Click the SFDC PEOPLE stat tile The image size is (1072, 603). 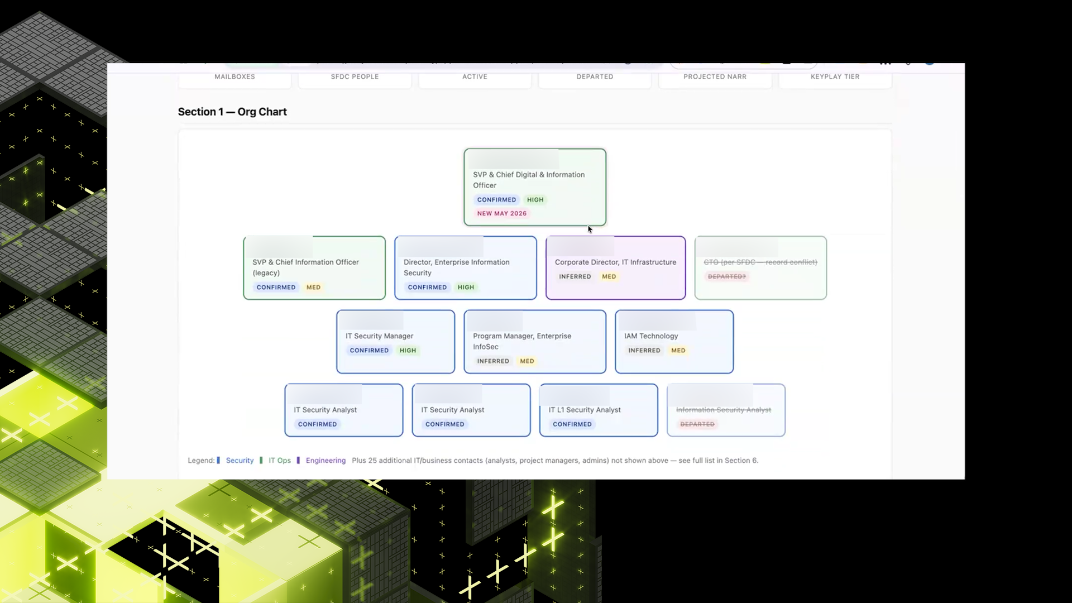[x=355, y=76]
